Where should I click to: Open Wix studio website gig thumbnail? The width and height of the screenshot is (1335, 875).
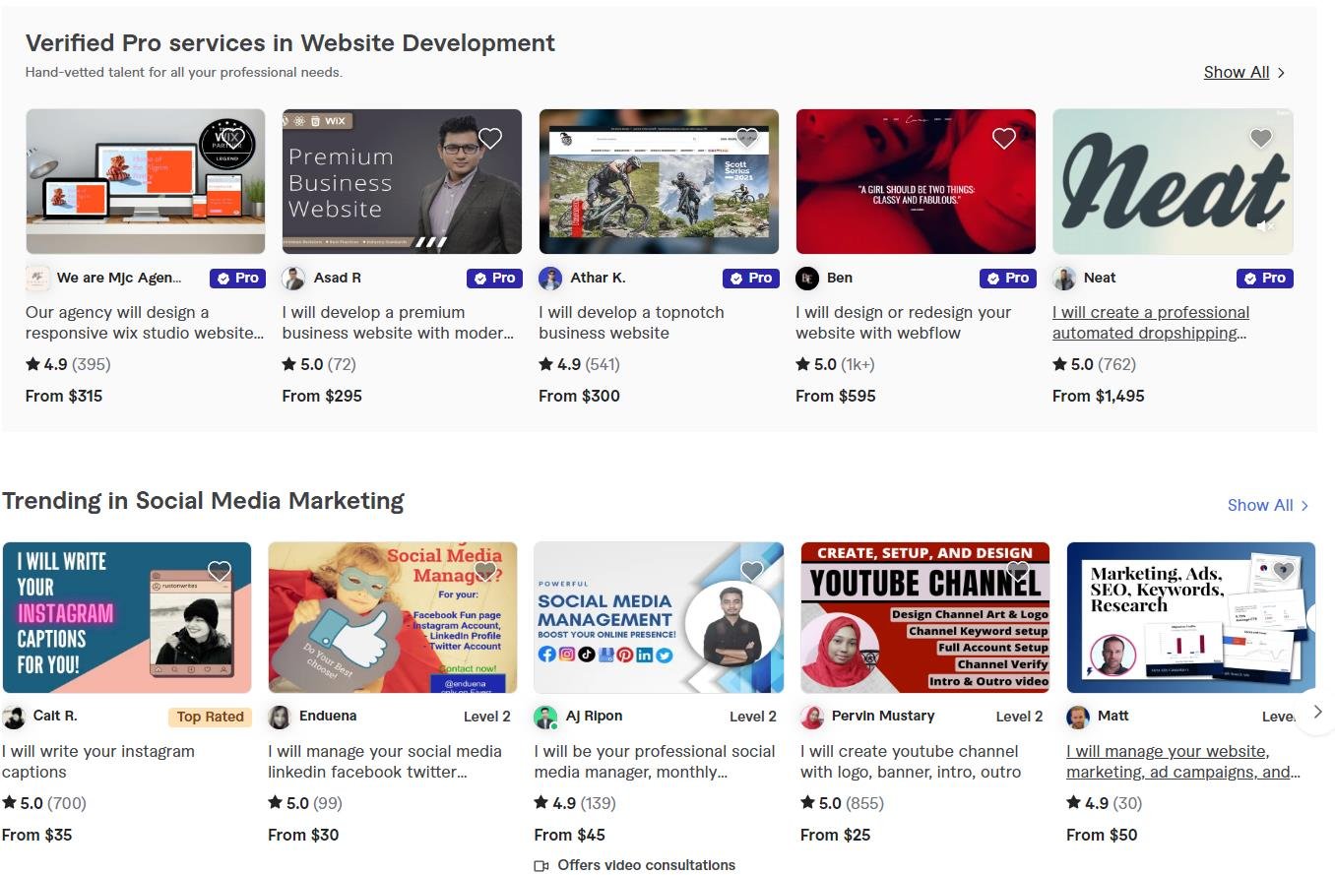(x=146, y=181)
